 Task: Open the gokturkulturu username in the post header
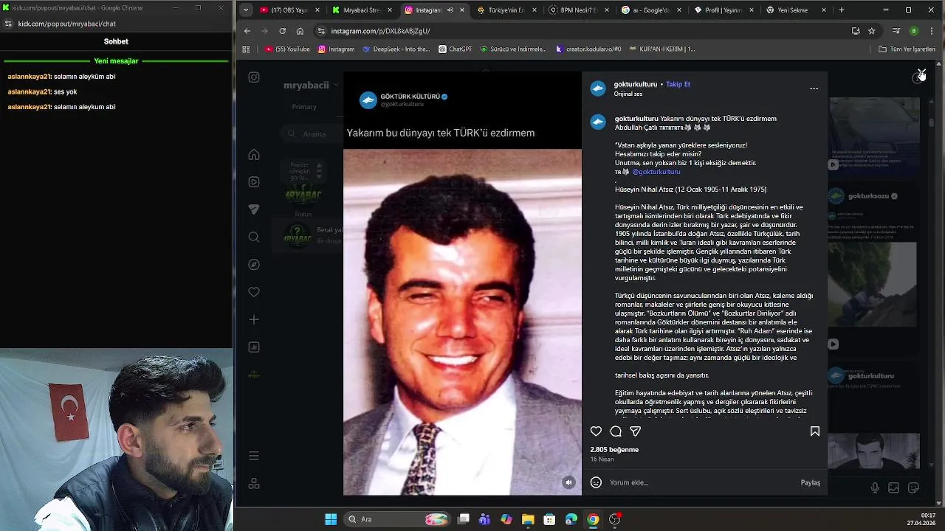(x=636, y=84)
